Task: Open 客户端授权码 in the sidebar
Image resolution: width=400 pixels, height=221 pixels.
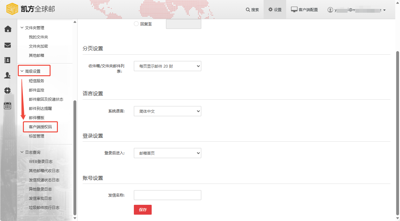Action: (x=40, y=127)
